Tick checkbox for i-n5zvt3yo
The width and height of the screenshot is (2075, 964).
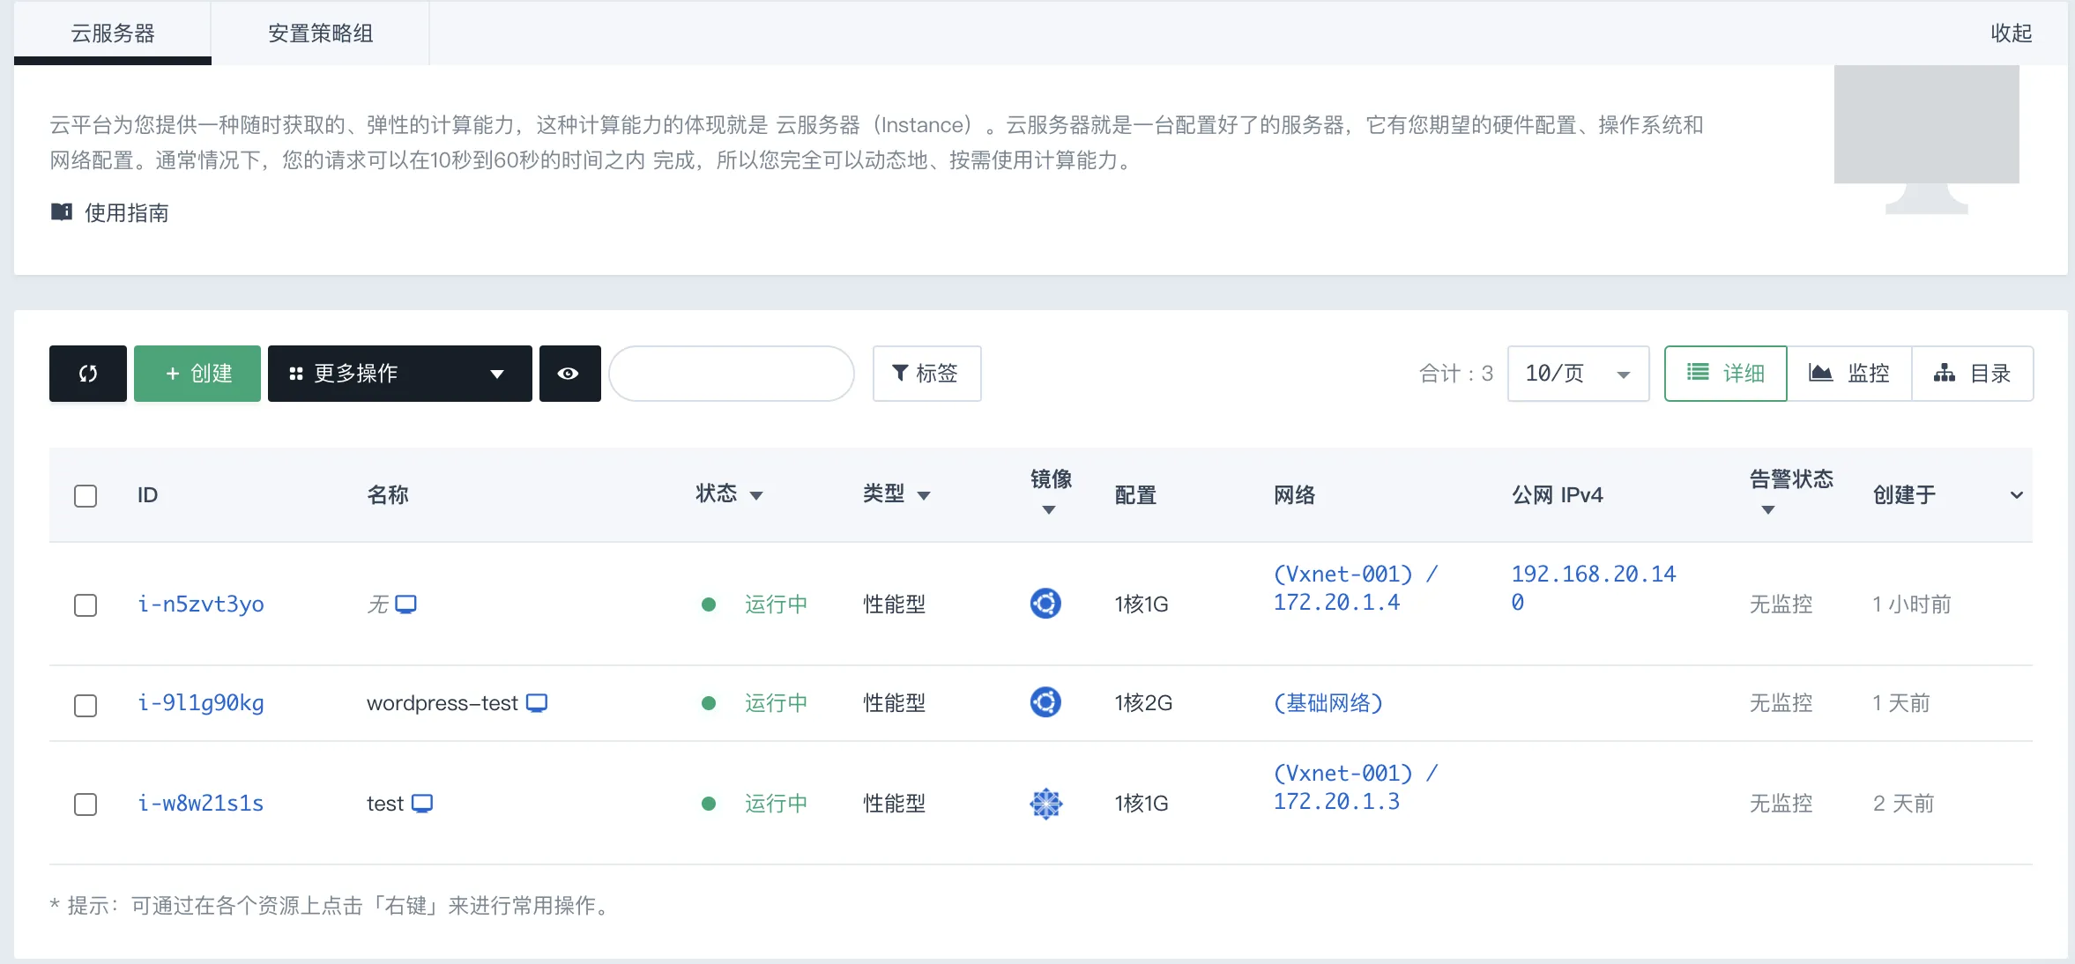[x=86, y=605]
